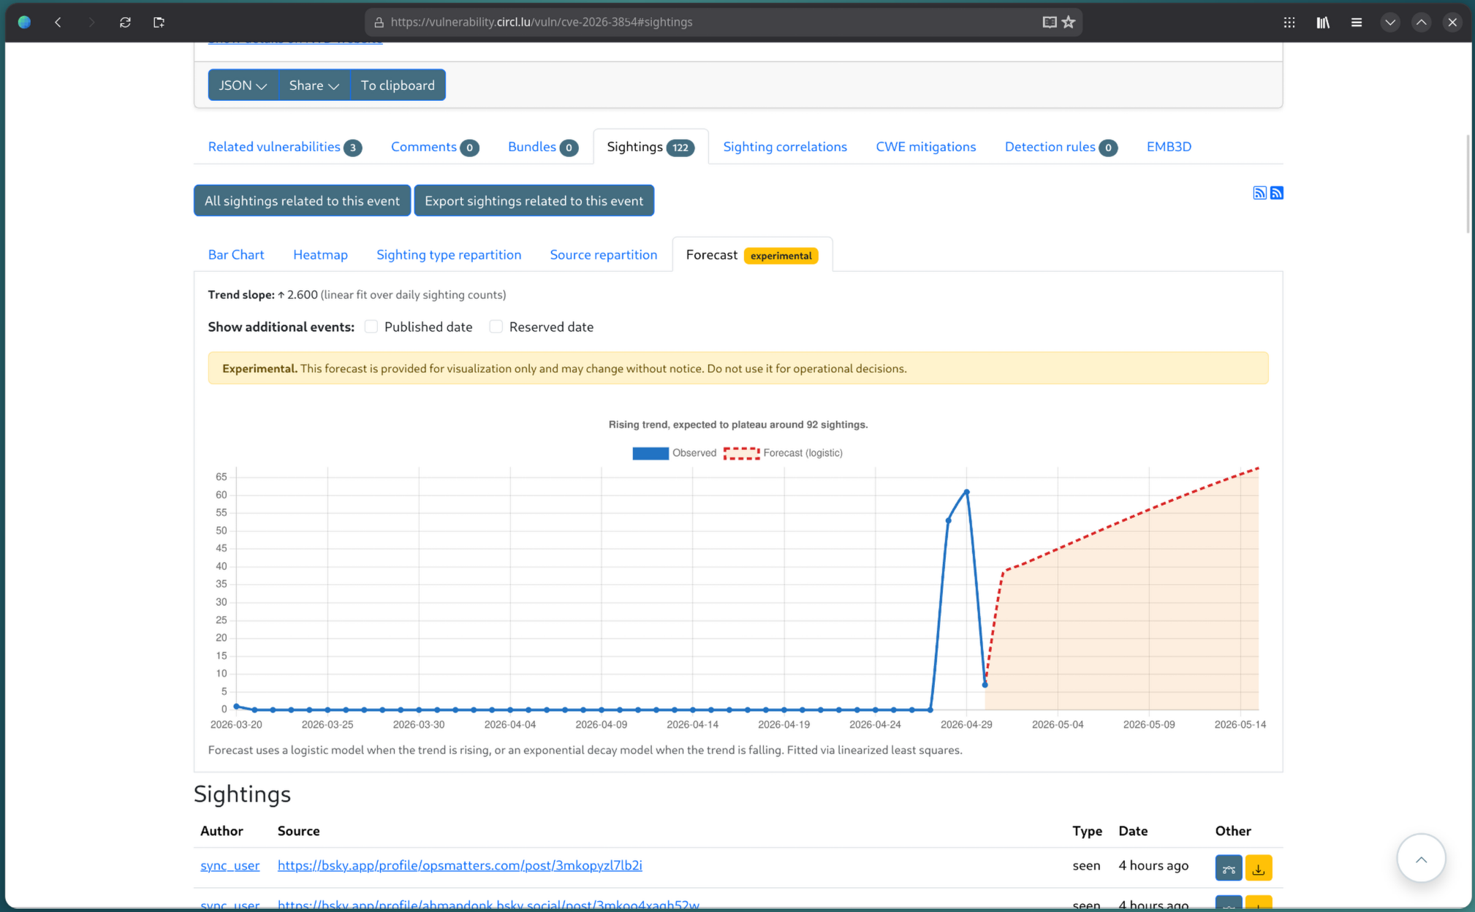Bookmark this page with the star icon
Screen dimensions: 1475x912
(1069, 22)
